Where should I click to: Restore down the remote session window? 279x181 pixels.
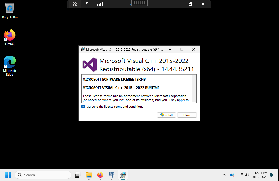pyautogui.click(x=191, y=4)
